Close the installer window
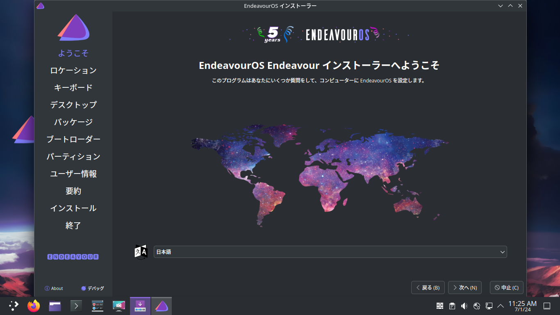 click(520, 6)
